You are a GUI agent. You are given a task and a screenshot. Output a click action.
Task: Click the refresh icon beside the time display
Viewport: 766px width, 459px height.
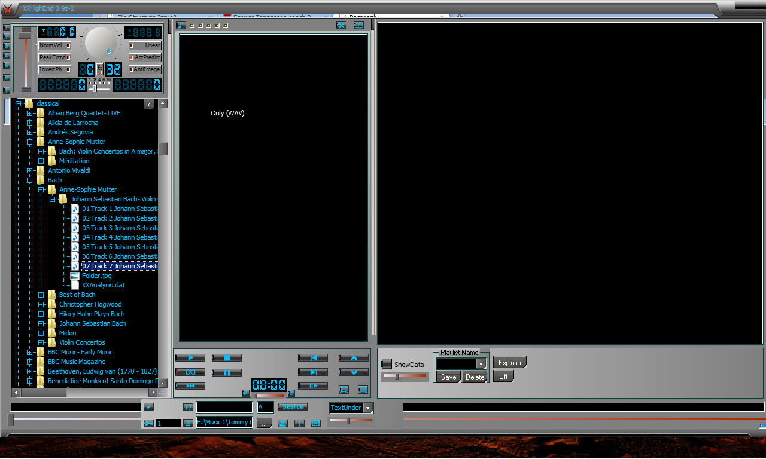click(x=344, y=389)
